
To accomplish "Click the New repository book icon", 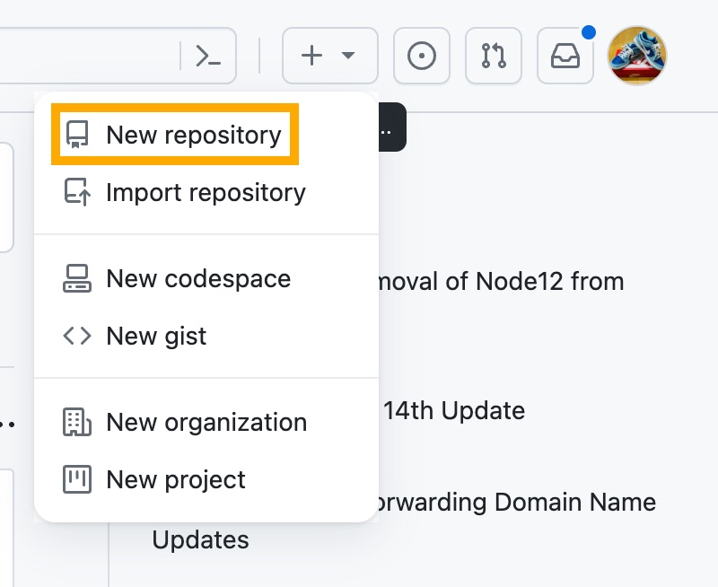I will [78, 134].
